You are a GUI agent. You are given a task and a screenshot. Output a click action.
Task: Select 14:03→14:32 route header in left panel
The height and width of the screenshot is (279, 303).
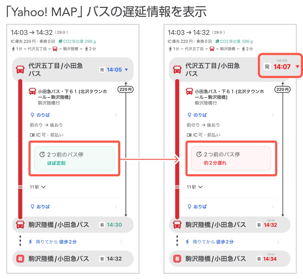(x=39, y=33)
